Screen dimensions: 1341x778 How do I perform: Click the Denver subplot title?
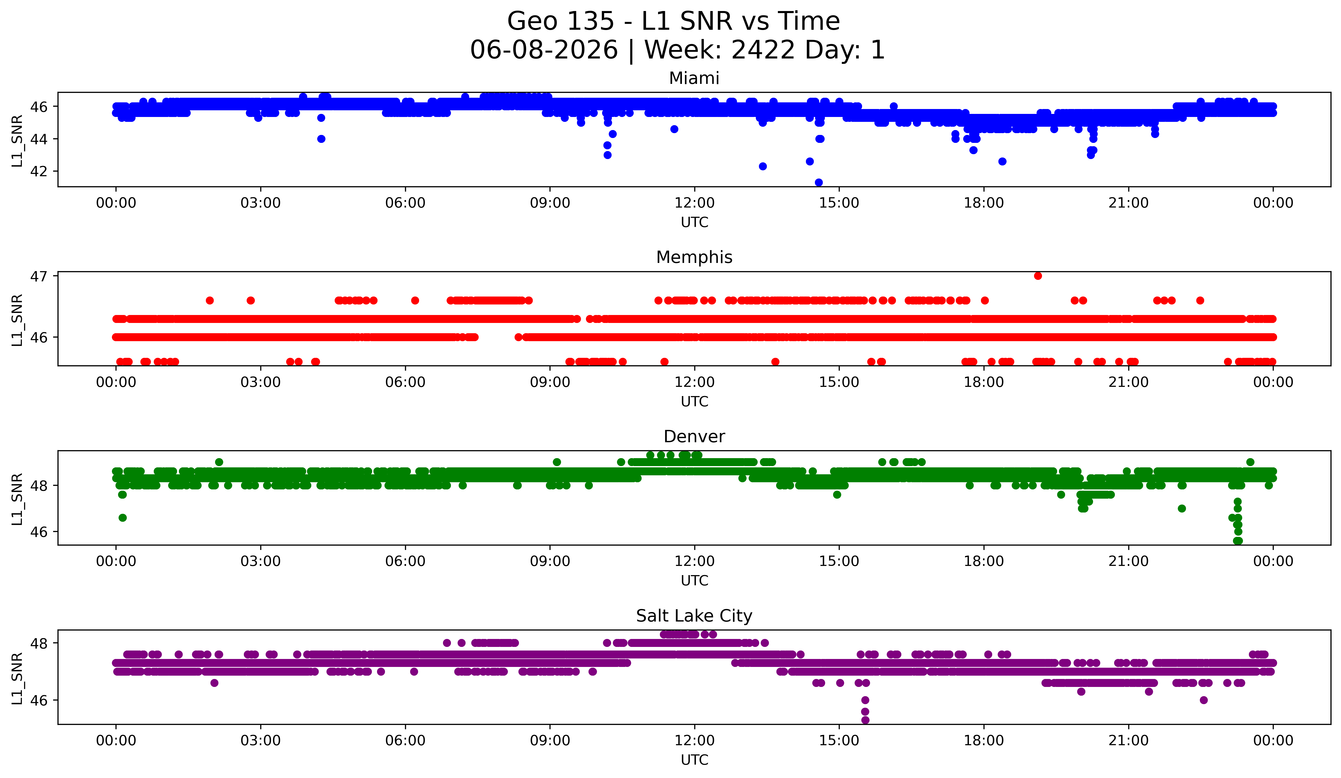point(694,437)
